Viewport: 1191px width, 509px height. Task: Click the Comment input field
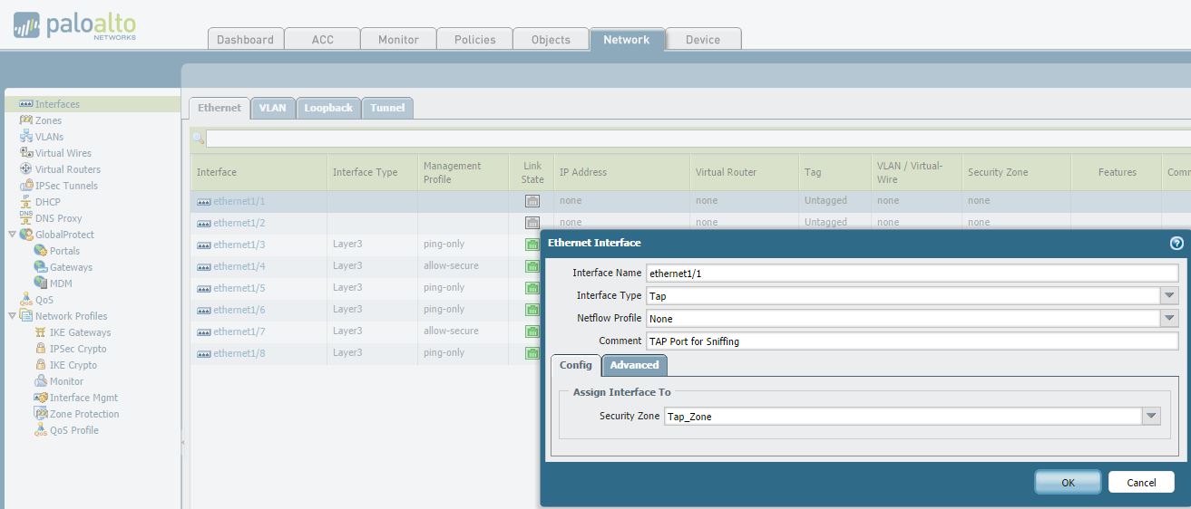911,341
